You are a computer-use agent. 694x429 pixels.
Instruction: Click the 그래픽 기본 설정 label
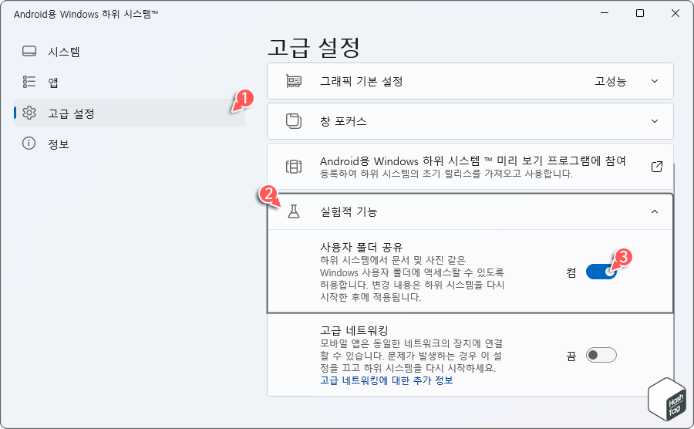point(361,82)
